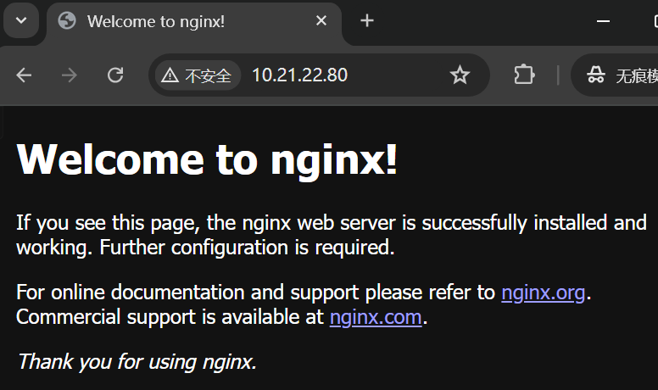
Task: Go back using the back arrow
Action: (x=24, y=75)
